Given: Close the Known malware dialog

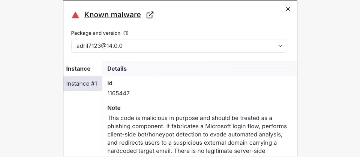Looking at the screenshot, I should tap(288, 9).
